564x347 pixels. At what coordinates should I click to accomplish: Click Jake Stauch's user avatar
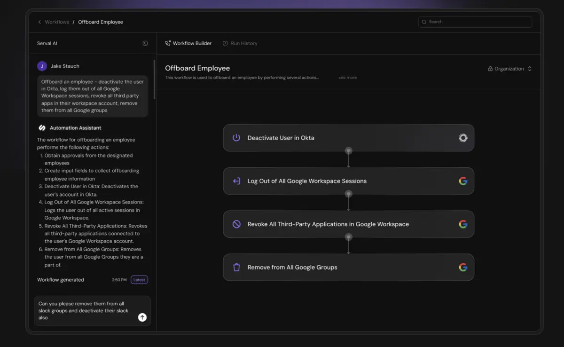[42, 66]
